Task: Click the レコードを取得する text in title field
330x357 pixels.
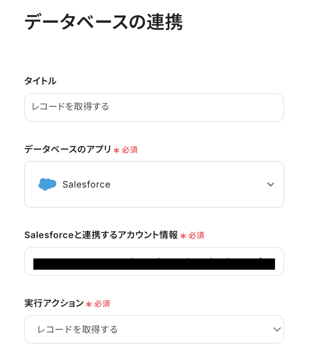Action: (x=70, y=107)
